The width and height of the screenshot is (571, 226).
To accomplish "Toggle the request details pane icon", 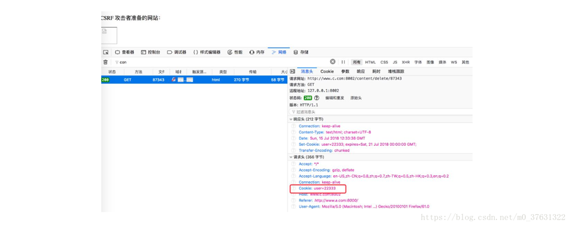I will pyautogui.click(x=292, y=71).
